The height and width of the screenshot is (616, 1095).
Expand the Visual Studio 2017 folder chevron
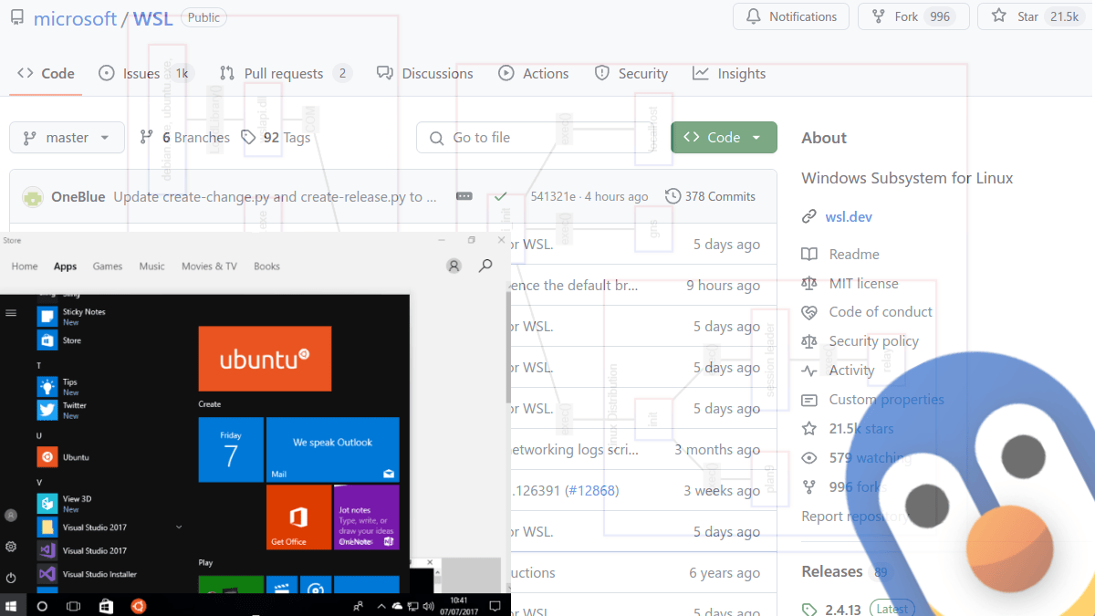tap(179, 527)
